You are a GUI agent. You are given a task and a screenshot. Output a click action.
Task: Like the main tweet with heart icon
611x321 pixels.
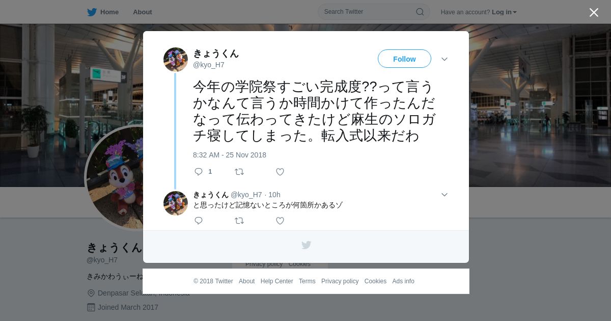280,172
